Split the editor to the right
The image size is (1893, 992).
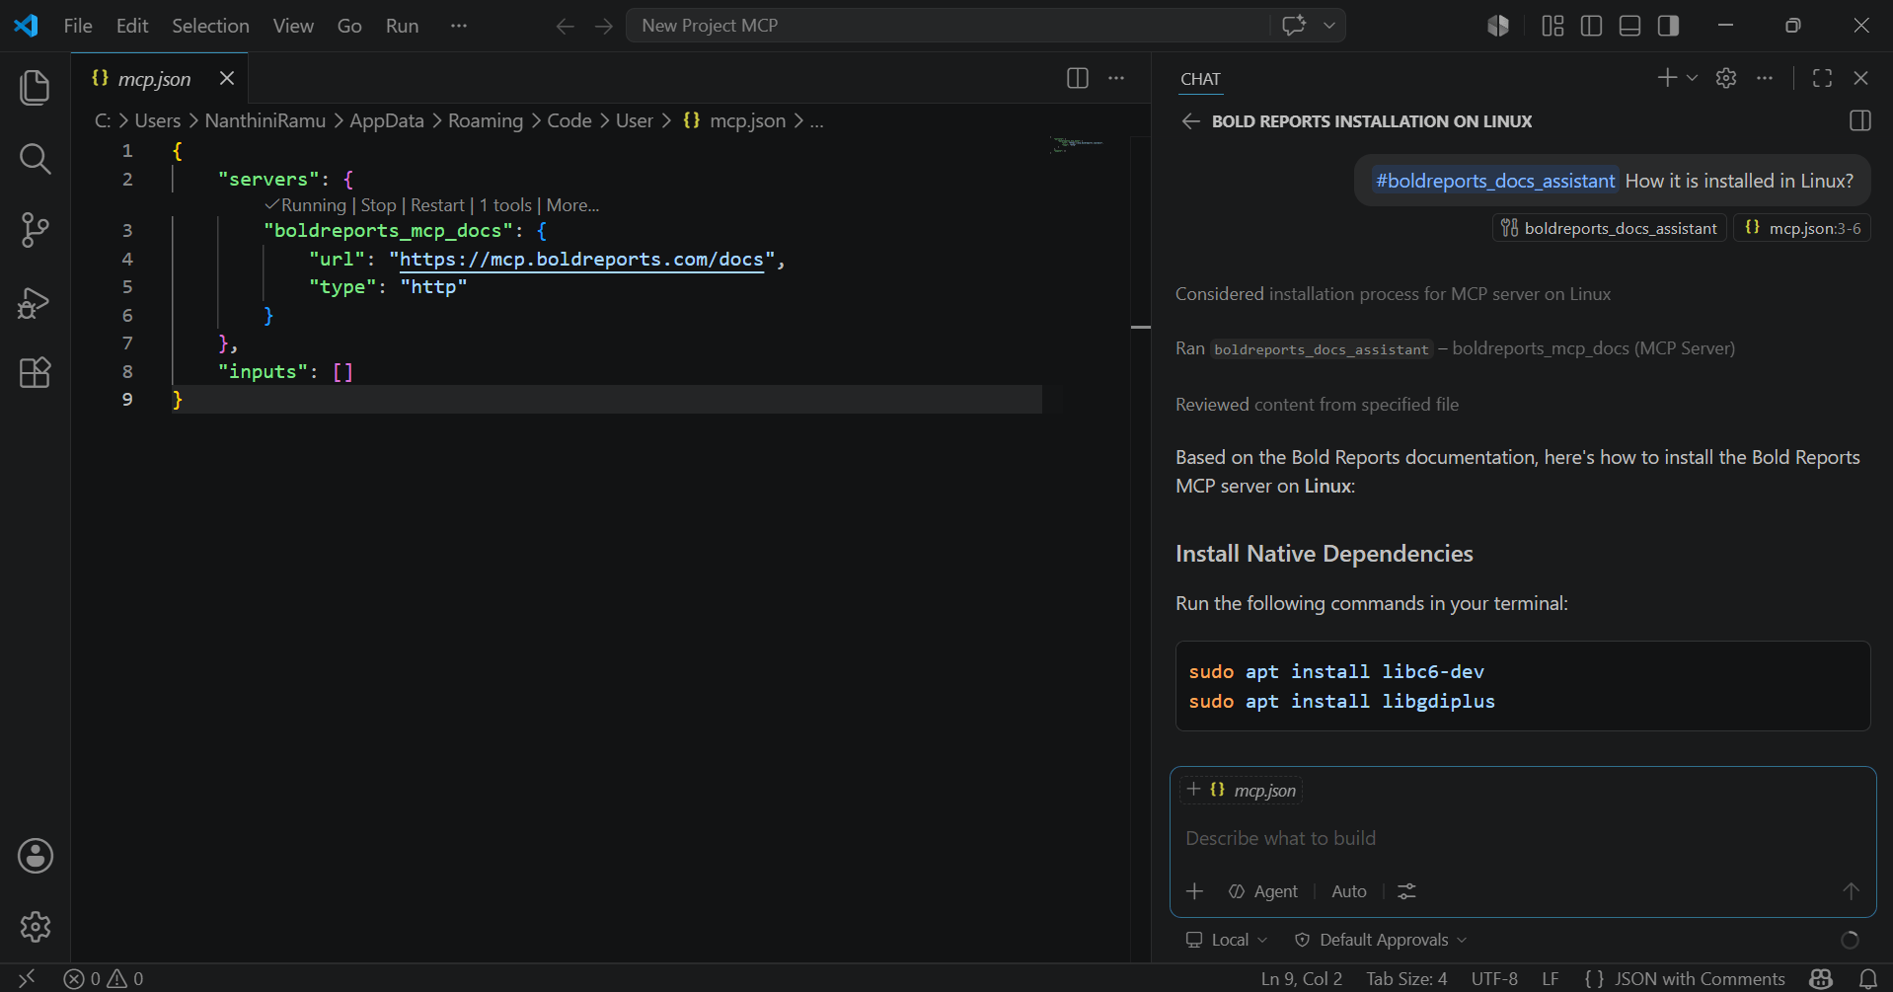pyautogui.click(x=1078, y=78)
